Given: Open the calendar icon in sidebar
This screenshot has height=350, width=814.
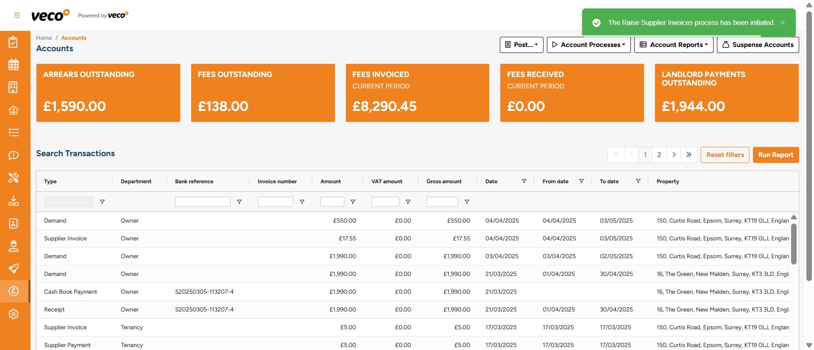Looking at the screenshot, I should [x=14, y=65].
